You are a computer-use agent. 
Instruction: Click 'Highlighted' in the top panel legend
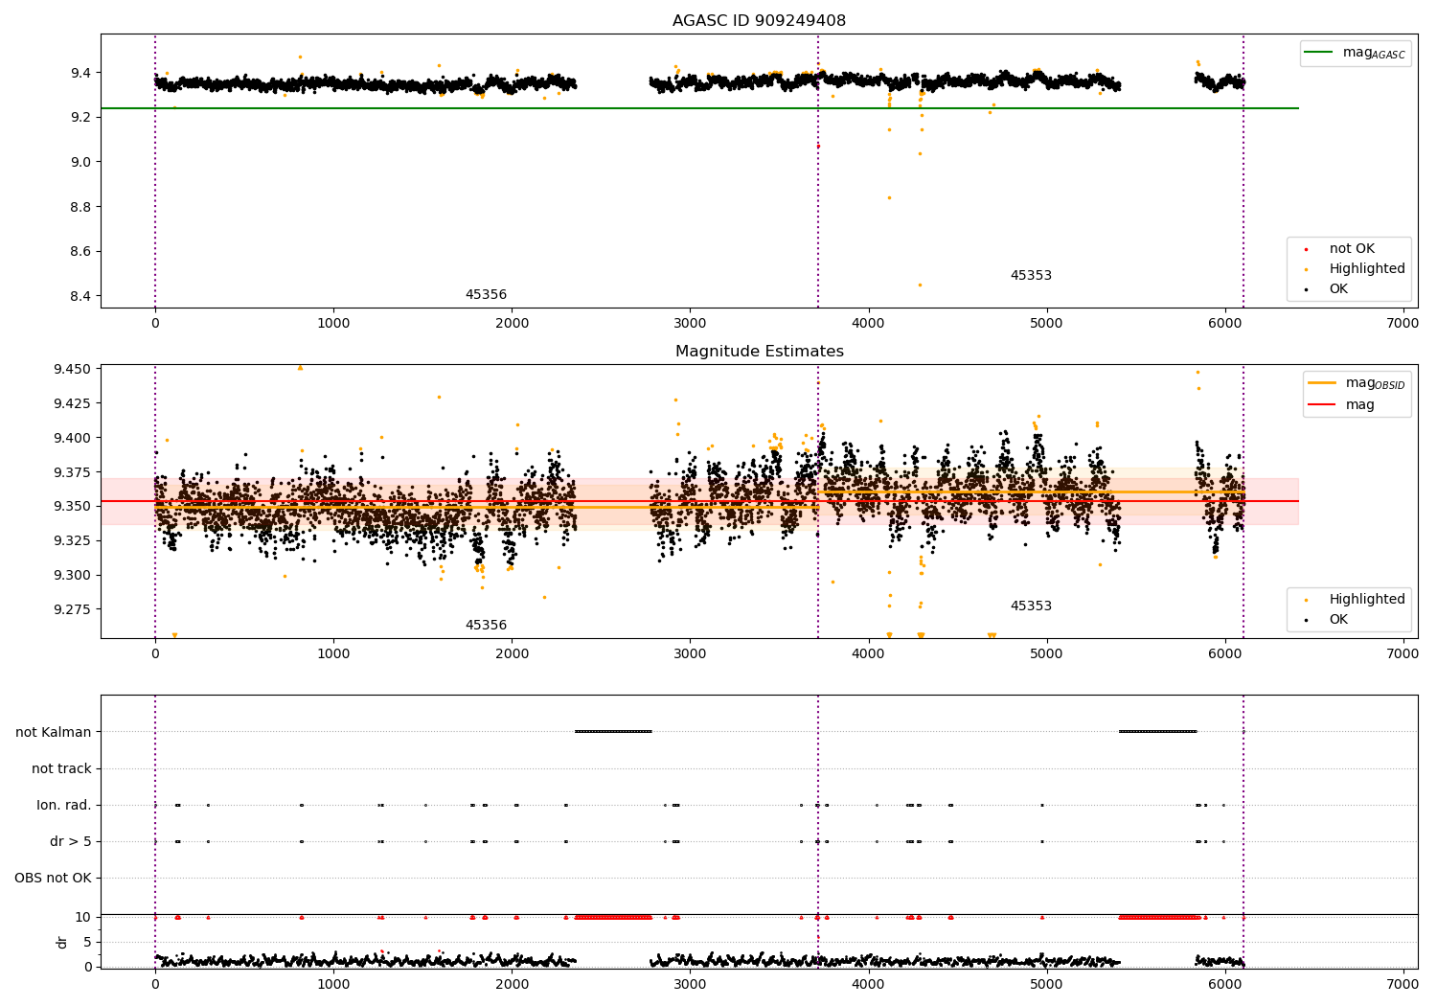coord(1367,269)
